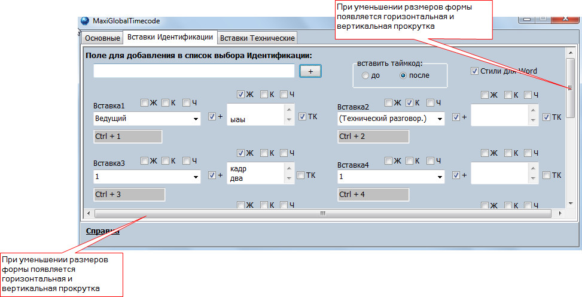
Task: Click the Ctrl + 4 hotkey field
Action: [x=373, y=195]
